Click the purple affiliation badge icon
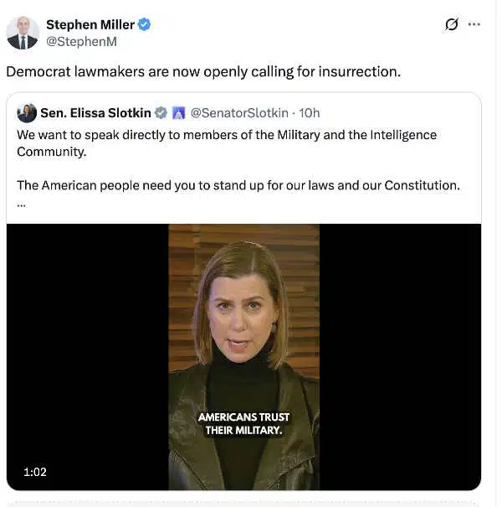Screen dimensions: 502x507 (178, 113)
